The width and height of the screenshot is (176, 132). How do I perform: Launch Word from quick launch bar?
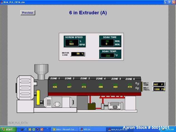(38, 129)
